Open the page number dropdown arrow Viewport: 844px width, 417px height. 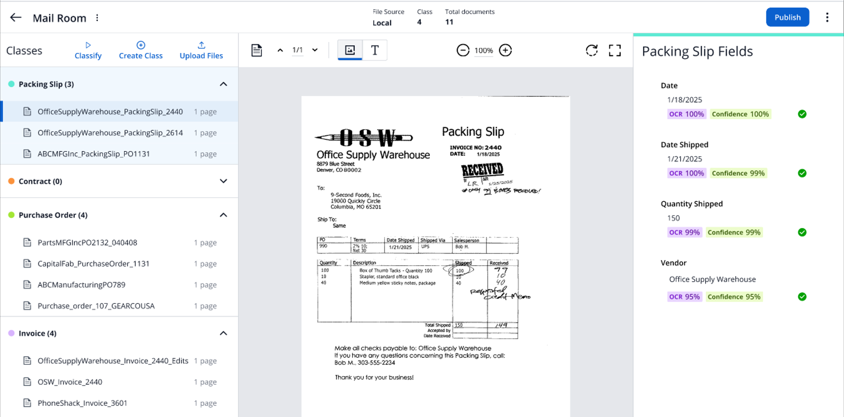click(x=315, y=50)
